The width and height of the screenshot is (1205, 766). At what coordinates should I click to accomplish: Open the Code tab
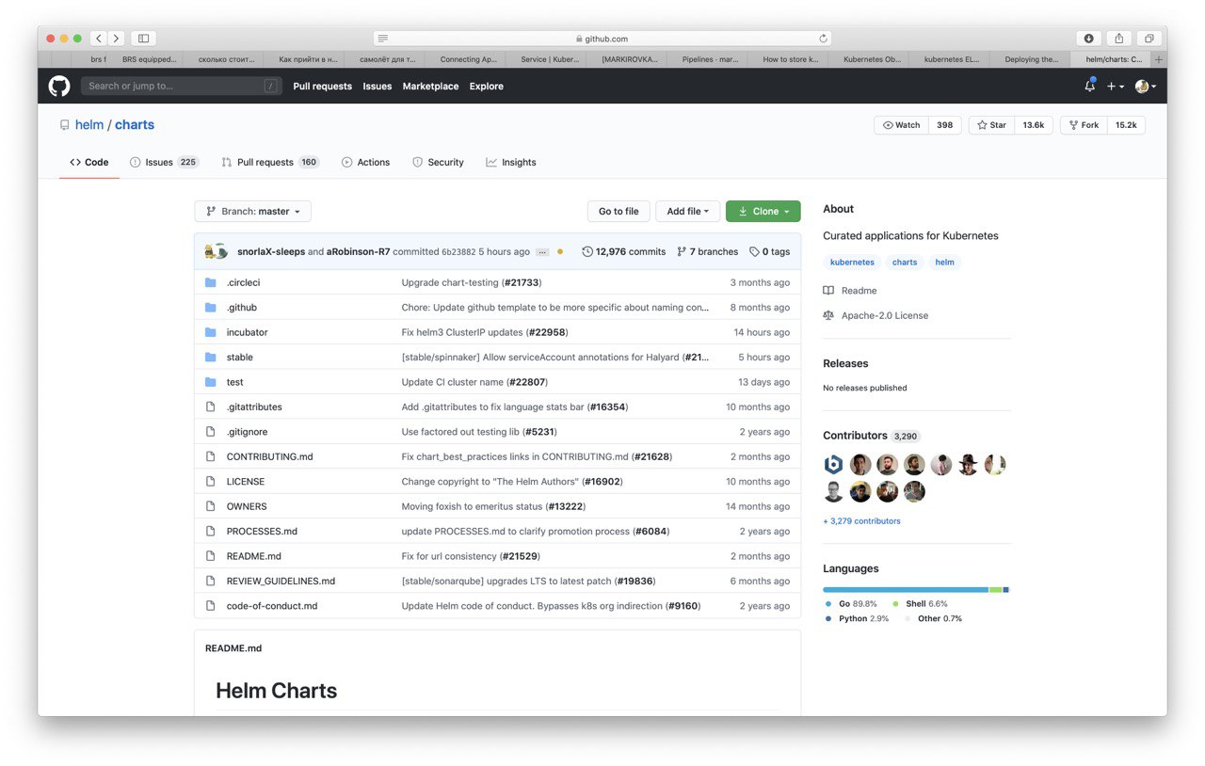(89, 162)
